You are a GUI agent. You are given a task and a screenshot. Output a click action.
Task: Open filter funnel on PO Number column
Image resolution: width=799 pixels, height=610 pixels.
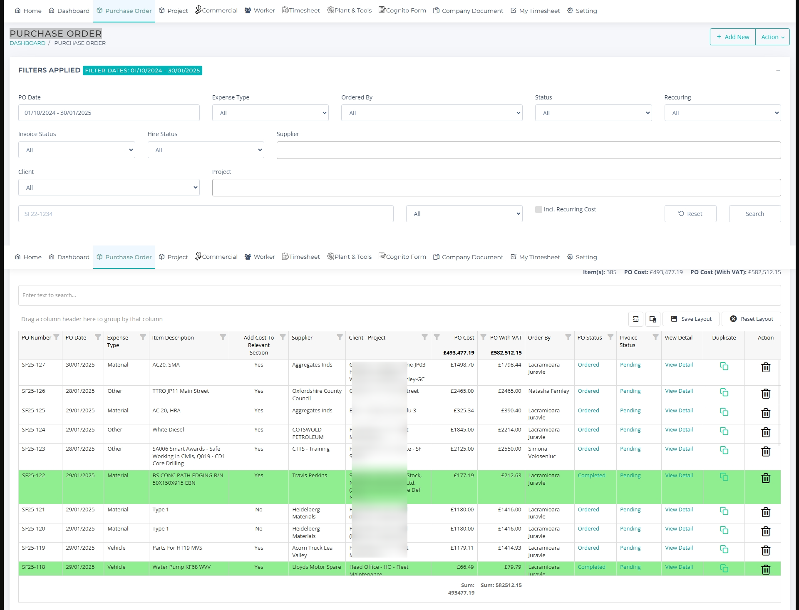click(x=57, y=337)
